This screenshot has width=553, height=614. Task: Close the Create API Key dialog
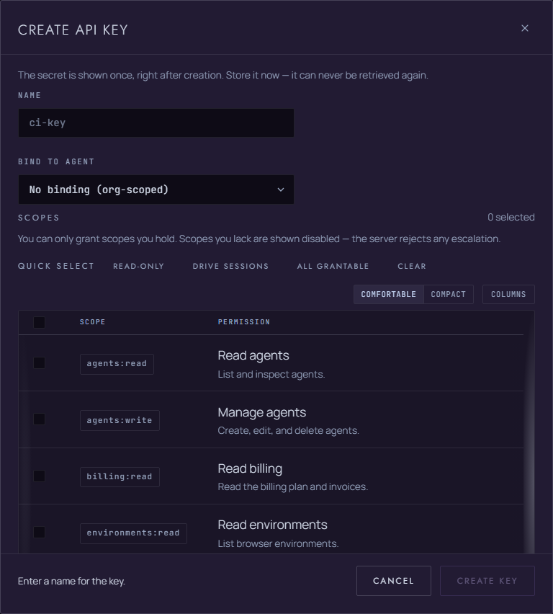click(524, 28)
